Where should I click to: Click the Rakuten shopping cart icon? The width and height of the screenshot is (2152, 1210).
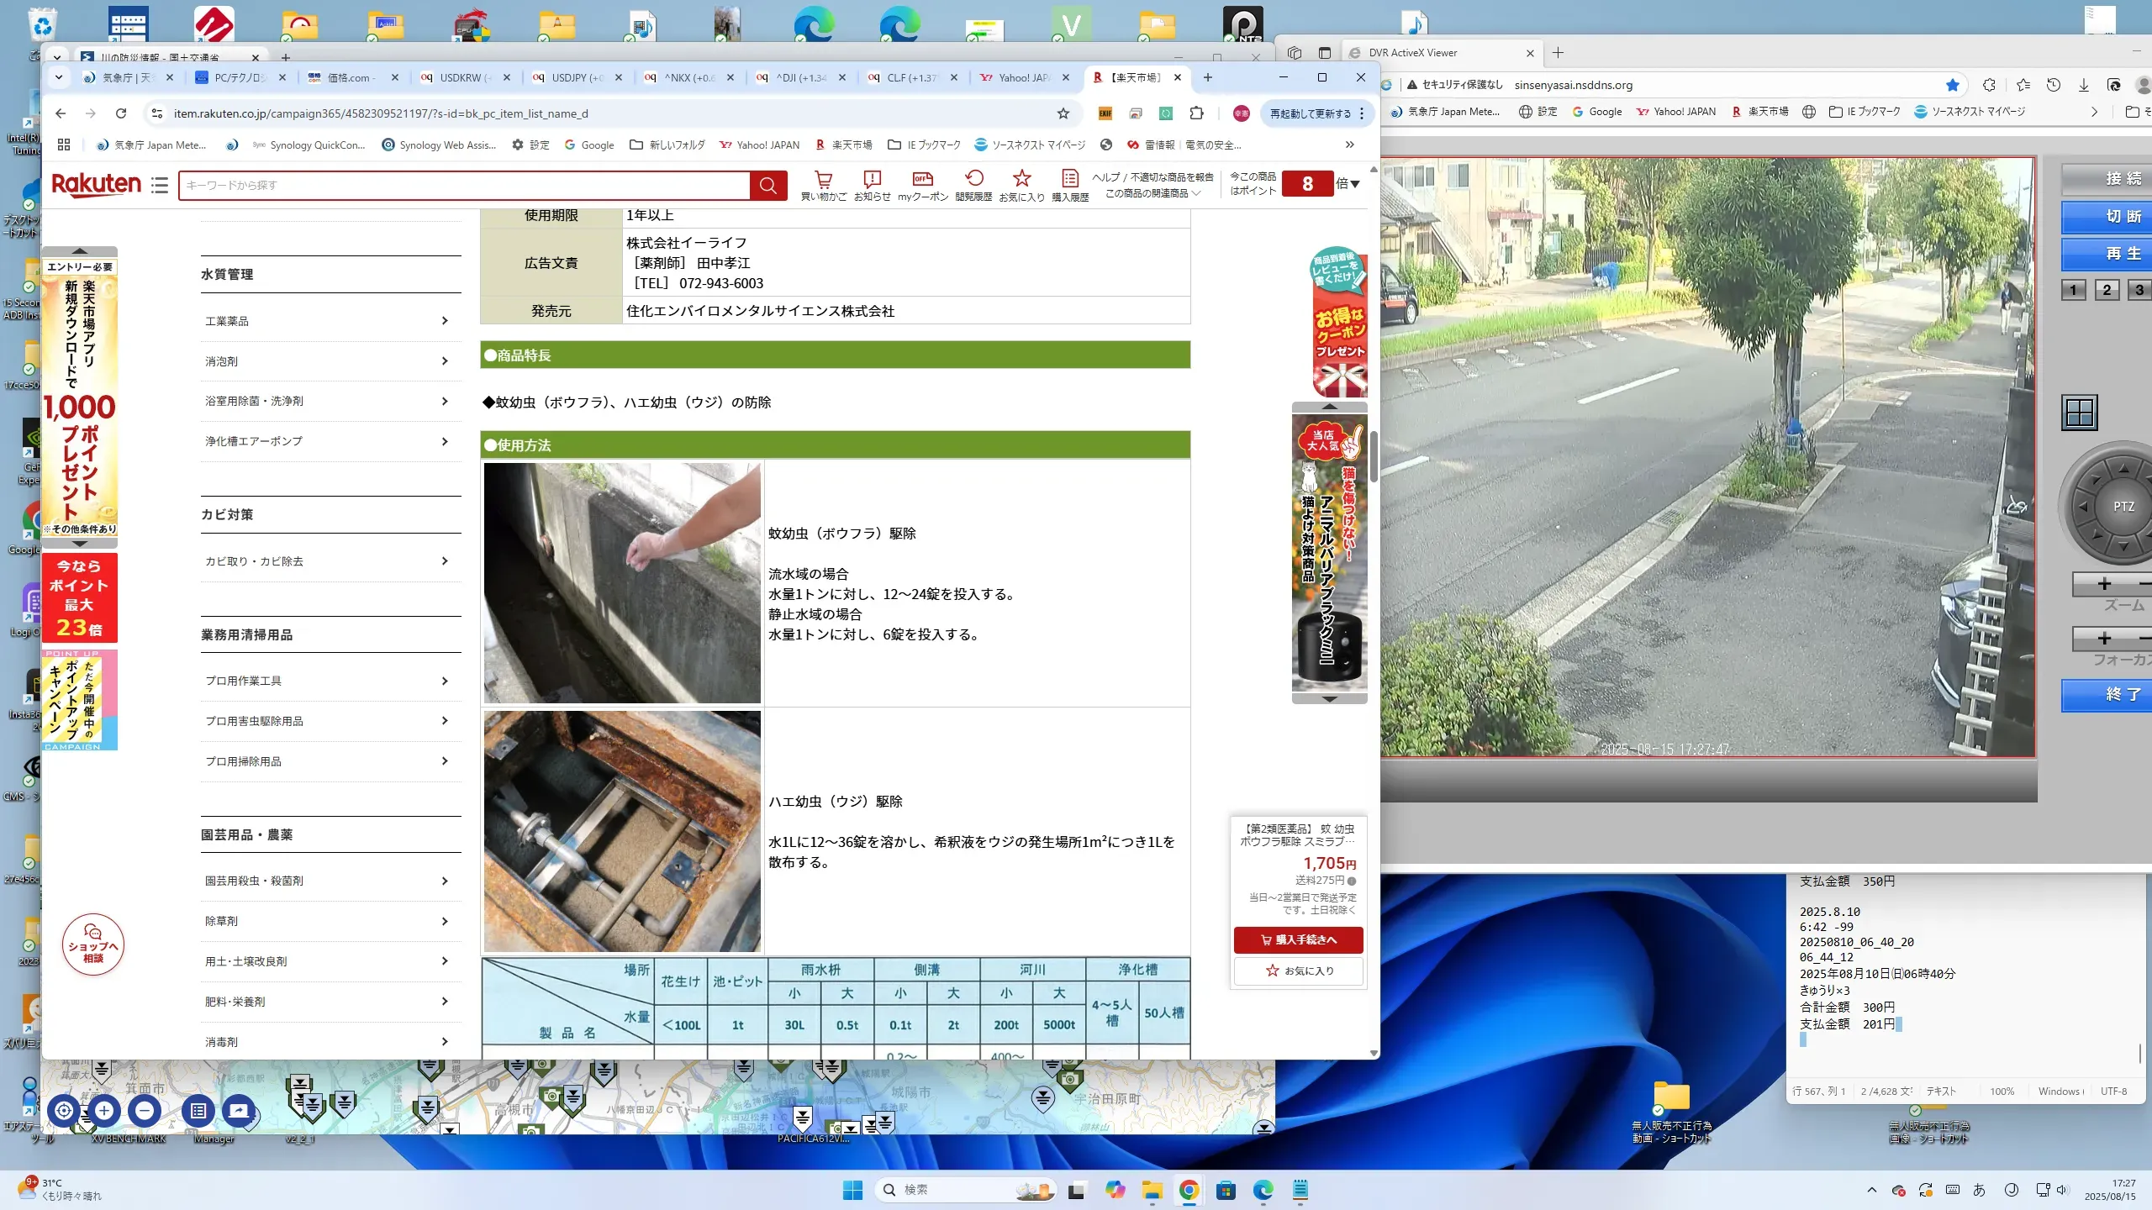pyautogui.click(x=823, y=180)
